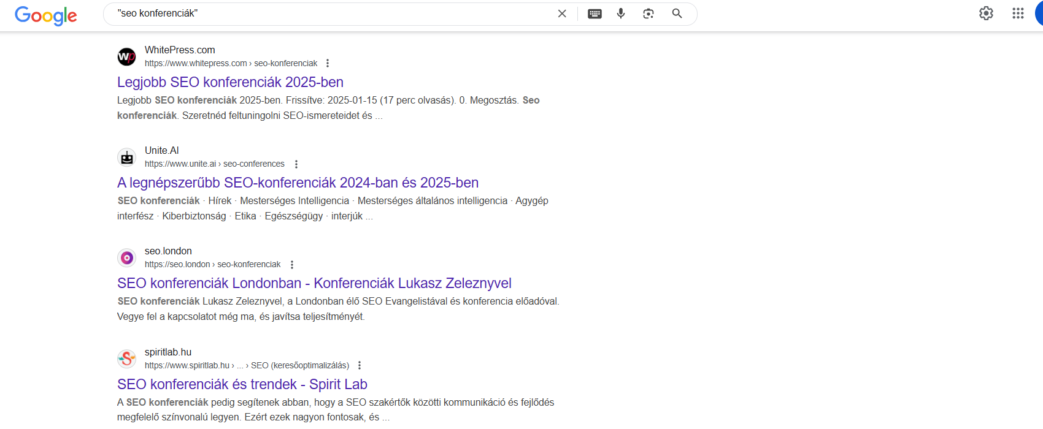Click the spiritlab.hu favicon
This screenshot has width=1043, height=429.
coord(127,359)
